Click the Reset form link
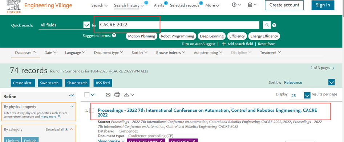 267,44
